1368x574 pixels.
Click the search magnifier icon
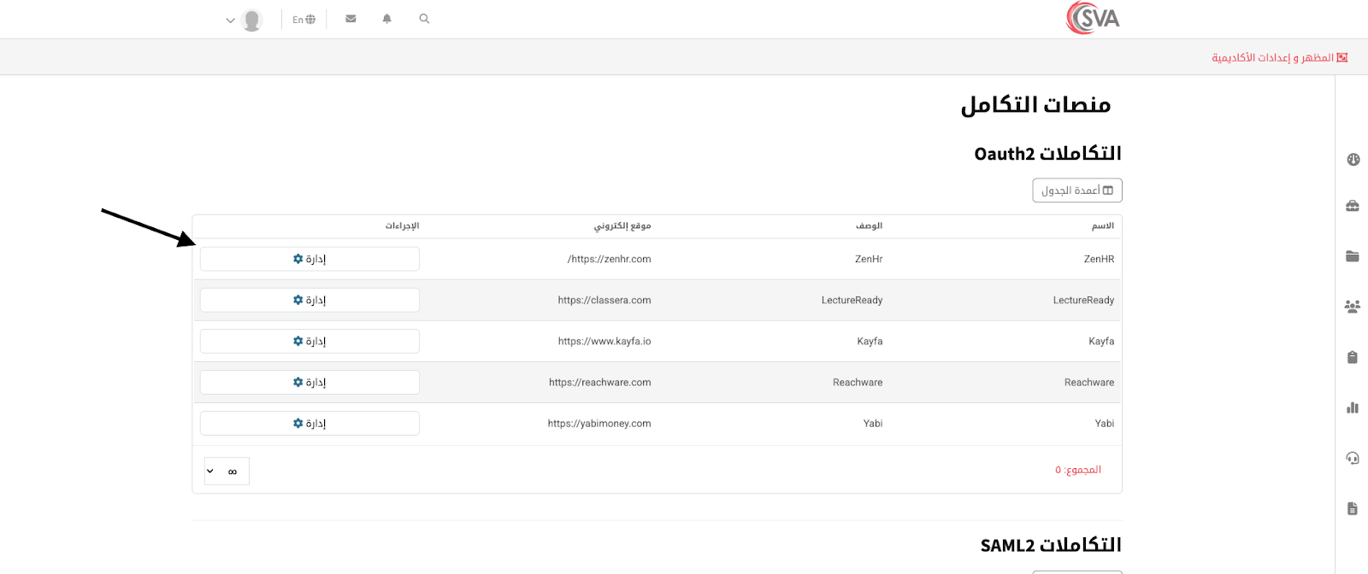point(424,19)
